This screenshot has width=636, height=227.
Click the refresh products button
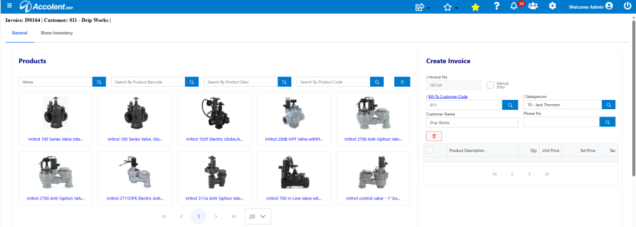tap(402, 82)
